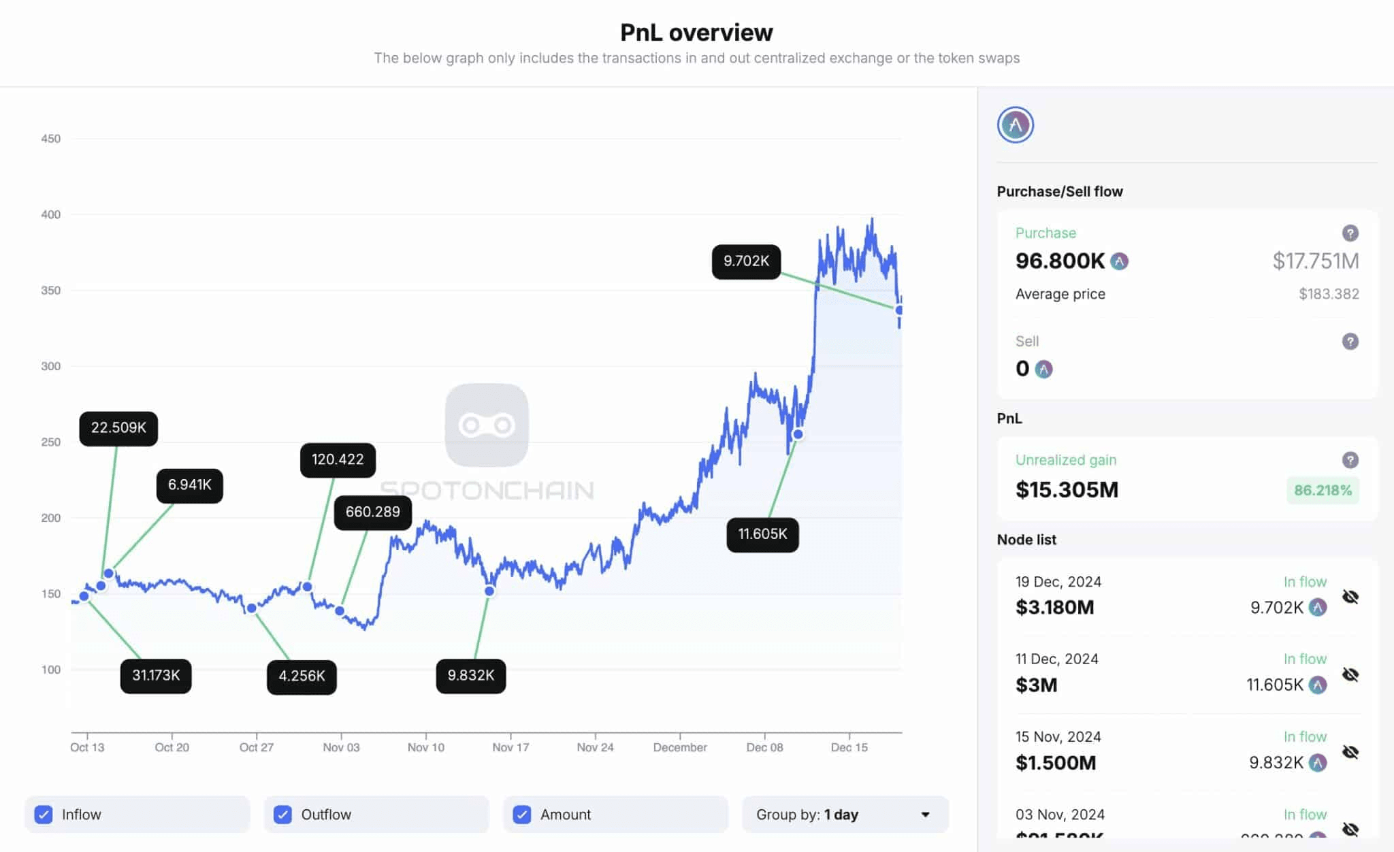
Task: Click the 86.218% gain badge
Action: point(1322,491)
